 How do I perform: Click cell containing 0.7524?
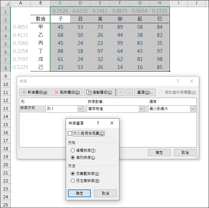click(60, 11)
